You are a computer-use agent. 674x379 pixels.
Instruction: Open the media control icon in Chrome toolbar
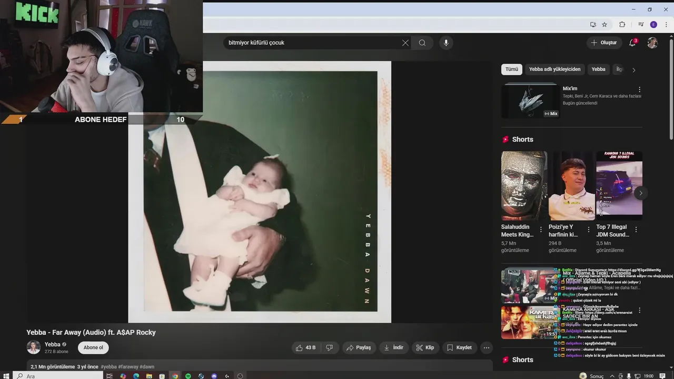[641, 24]
